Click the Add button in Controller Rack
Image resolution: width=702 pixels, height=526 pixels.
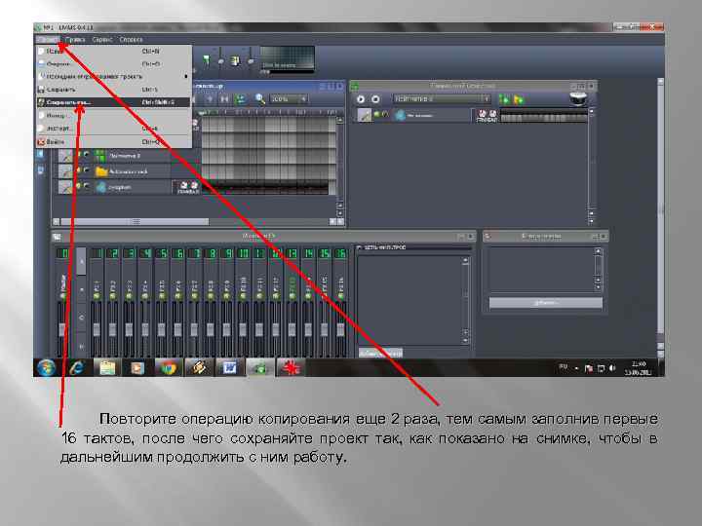point(545,303)
